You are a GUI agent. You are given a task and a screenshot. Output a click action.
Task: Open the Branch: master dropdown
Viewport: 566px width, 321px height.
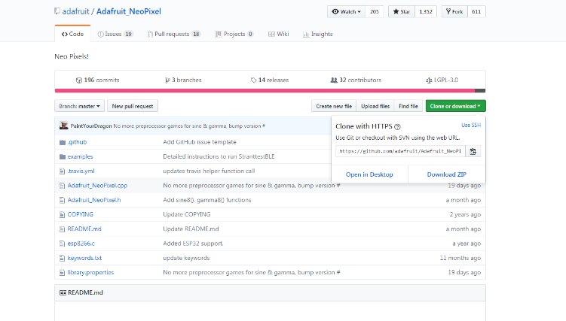tap(79, 106)
